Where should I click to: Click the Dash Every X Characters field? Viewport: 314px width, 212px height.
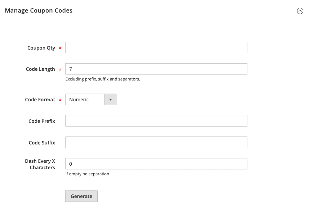(x=156, y=164)
